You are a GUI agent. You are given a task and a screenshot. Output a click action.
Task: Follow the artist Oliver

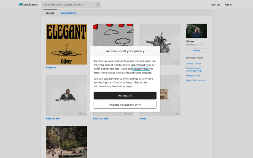196,51
